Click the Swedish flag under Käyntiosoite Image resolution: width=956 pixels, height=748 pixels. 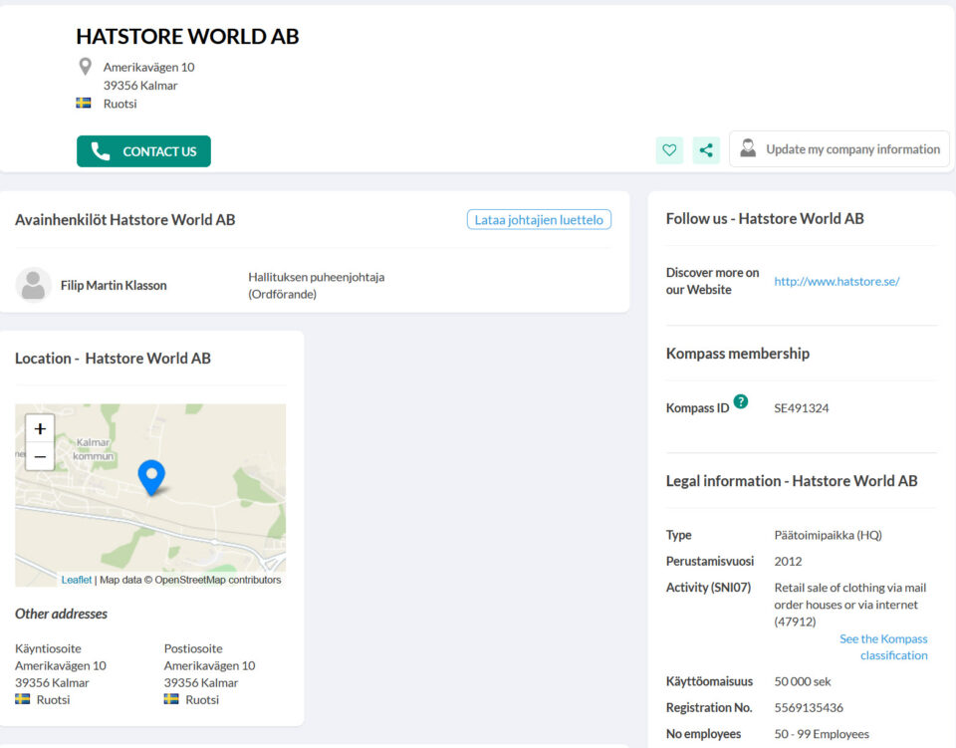[23, 699]
